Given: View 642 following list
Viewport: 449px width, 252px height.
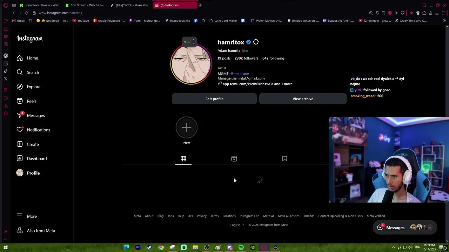Looking at the screenshot, I should (273, 58).
